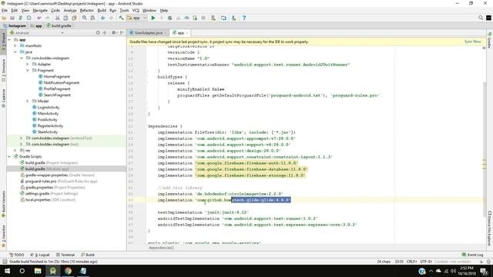Click the Stop button in toolbar
Screen dimensions: 493x277
click(203, 18)
